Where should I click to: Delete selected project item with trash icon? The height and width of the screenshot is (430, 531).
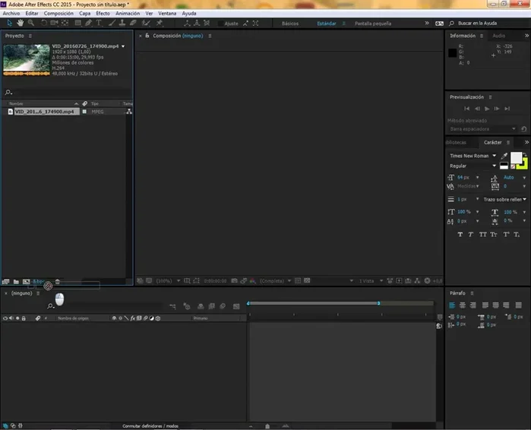(58, 282)
